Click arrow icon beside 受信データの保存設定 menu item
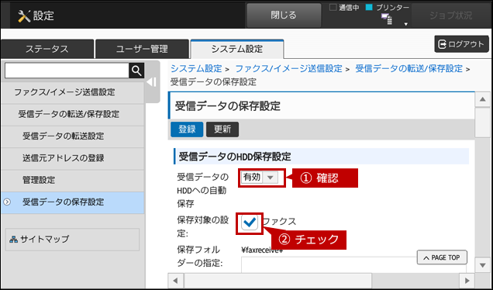This screenshot has height=290, width=493. coord(7,202)
